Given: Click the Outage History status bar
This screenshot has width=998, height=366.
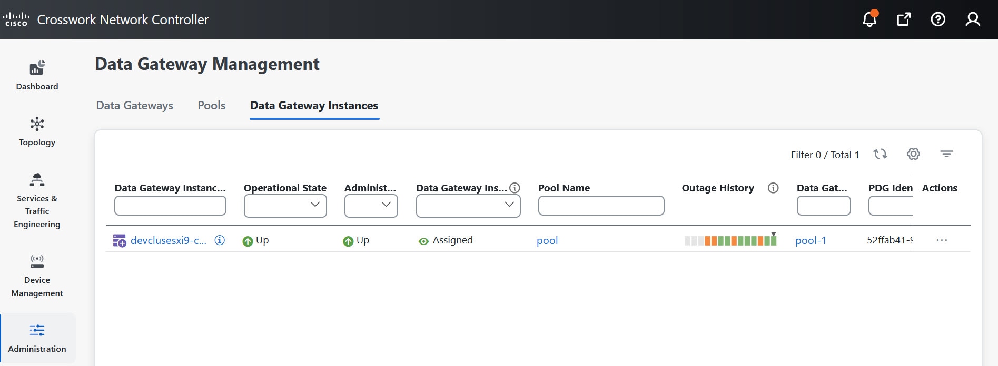Looking at the screenshot, I should pyautogui.click(x=730, y=241).
